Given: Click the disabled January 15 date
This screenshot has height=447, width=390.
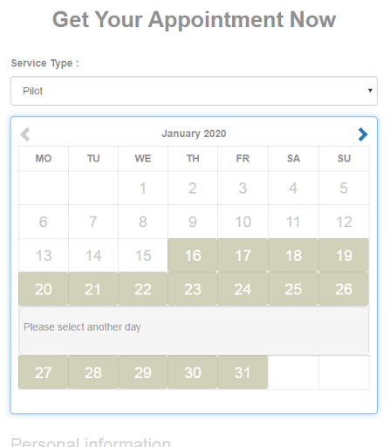Looking at the screenshot, I should (143, 255).
